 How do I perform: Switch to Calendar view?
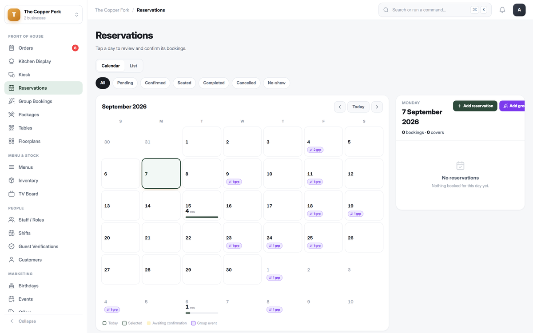click(x=111, y=66)
